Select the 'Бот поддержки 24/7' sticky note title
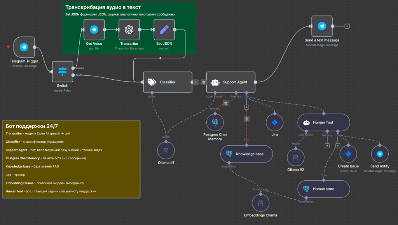 point(32,126)
